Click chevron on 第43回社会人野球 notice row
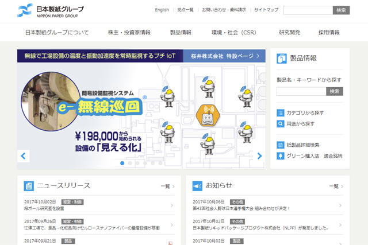The image size is (368, 245). tap(340, 205)
